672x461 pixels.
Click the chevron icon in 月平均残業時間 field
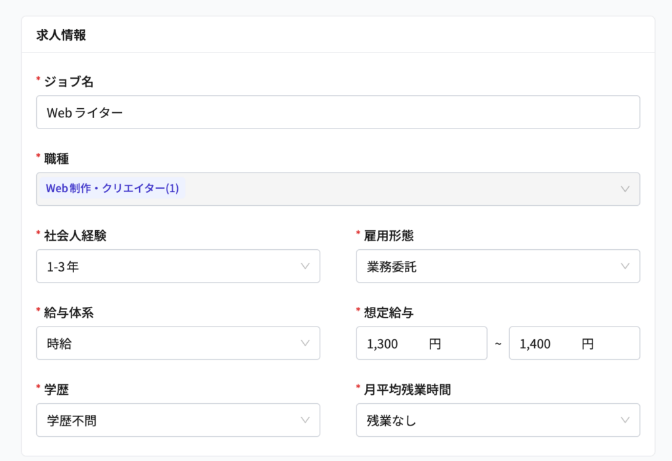pos(625,420)
